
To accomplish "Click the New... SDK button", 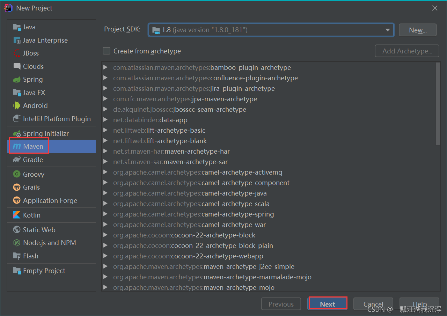I will point(418,30).
